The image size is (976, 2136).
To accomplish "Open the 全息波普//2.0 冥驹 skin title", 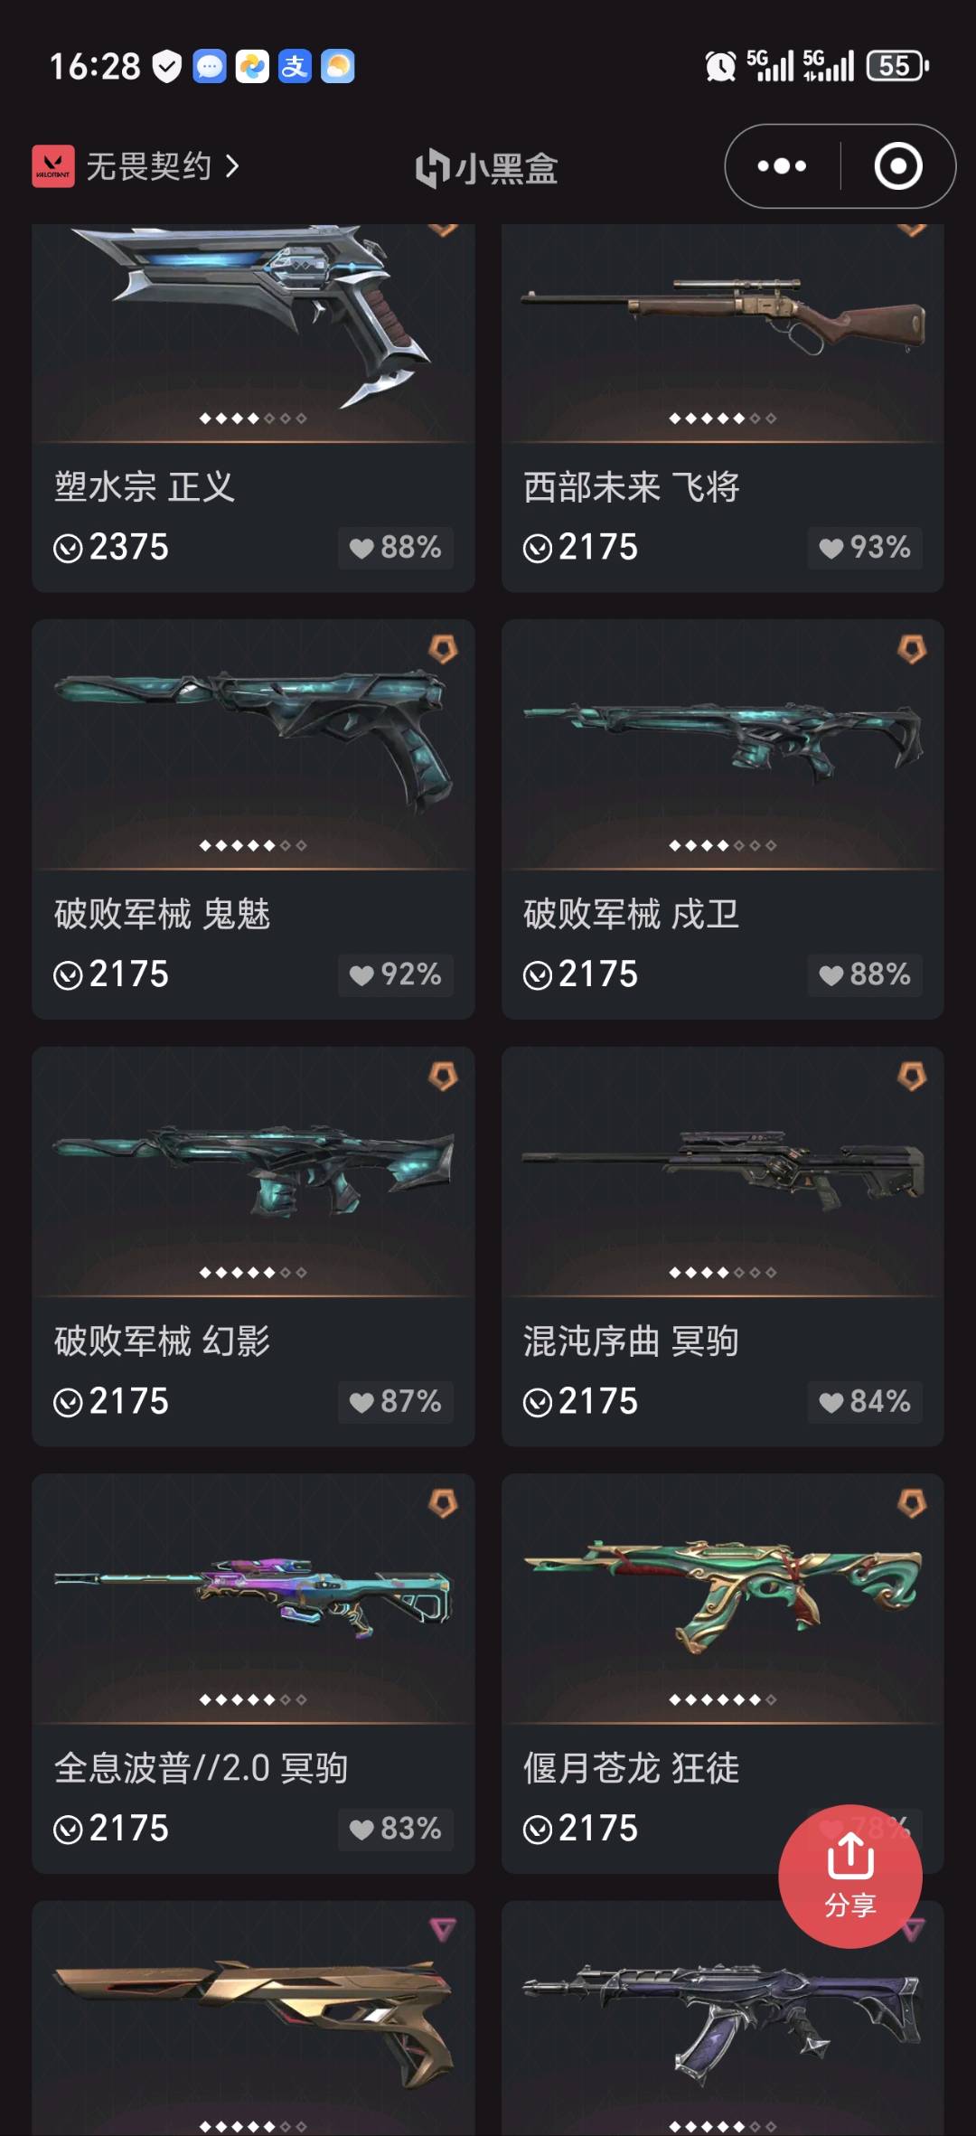I will (x=201, y=1768).
